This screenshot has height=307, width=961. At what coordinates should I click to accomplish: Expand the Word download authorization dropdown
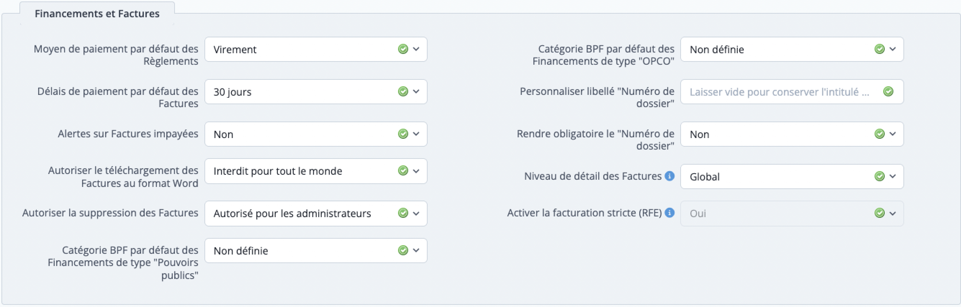[x=316, y=171]
